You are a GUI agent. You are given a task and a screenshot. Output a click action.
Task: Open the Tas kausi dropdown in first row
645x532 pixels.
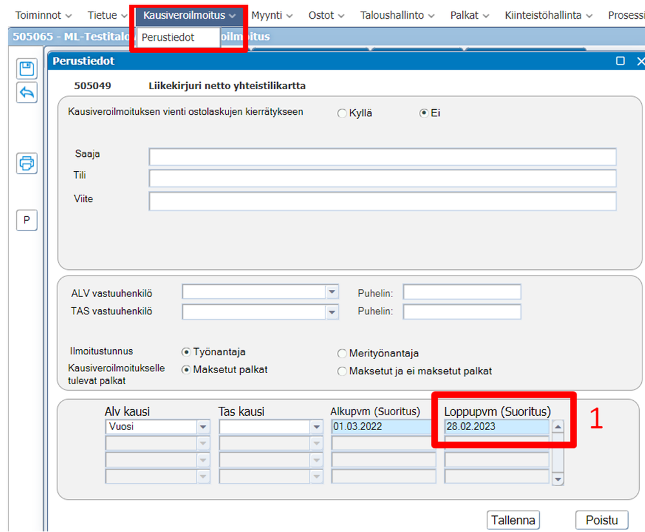pos(316,427)
